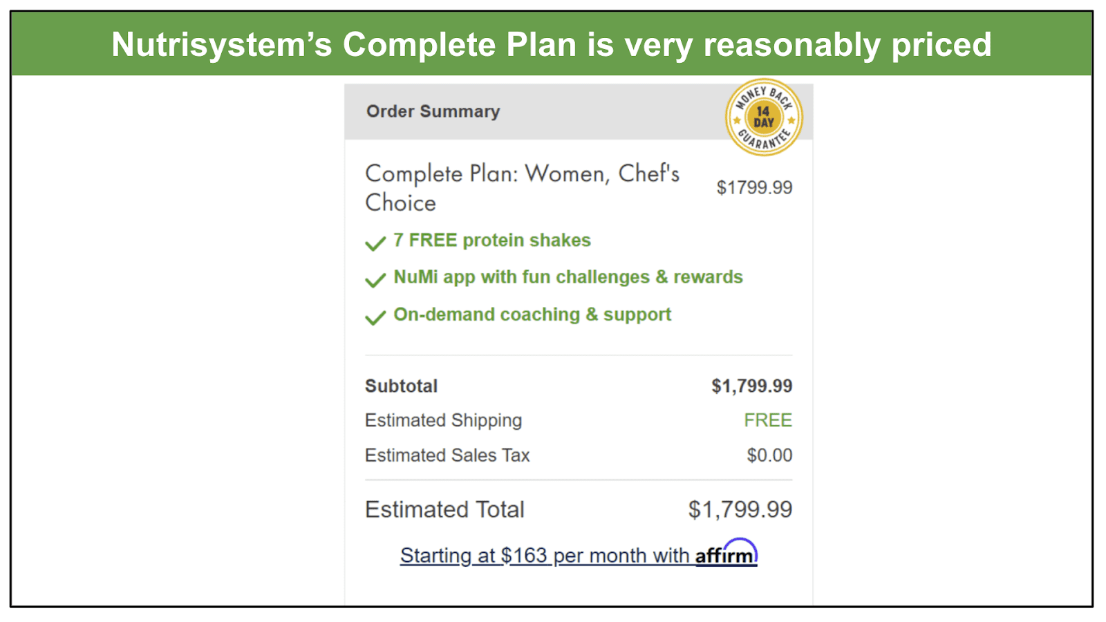Click NuMi app with fun challenges & rewards
The height and width of the screenshot is (622, 1106).
coord(568,276)
